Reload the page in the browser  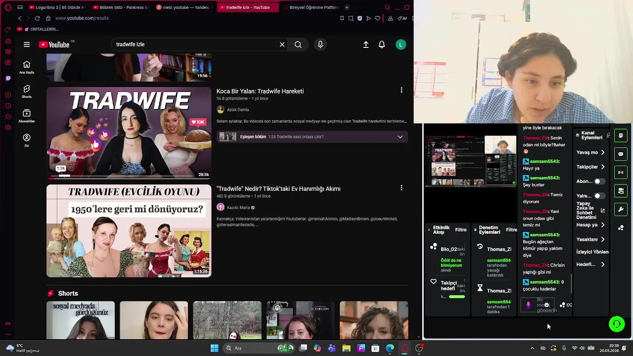(37, 18)
